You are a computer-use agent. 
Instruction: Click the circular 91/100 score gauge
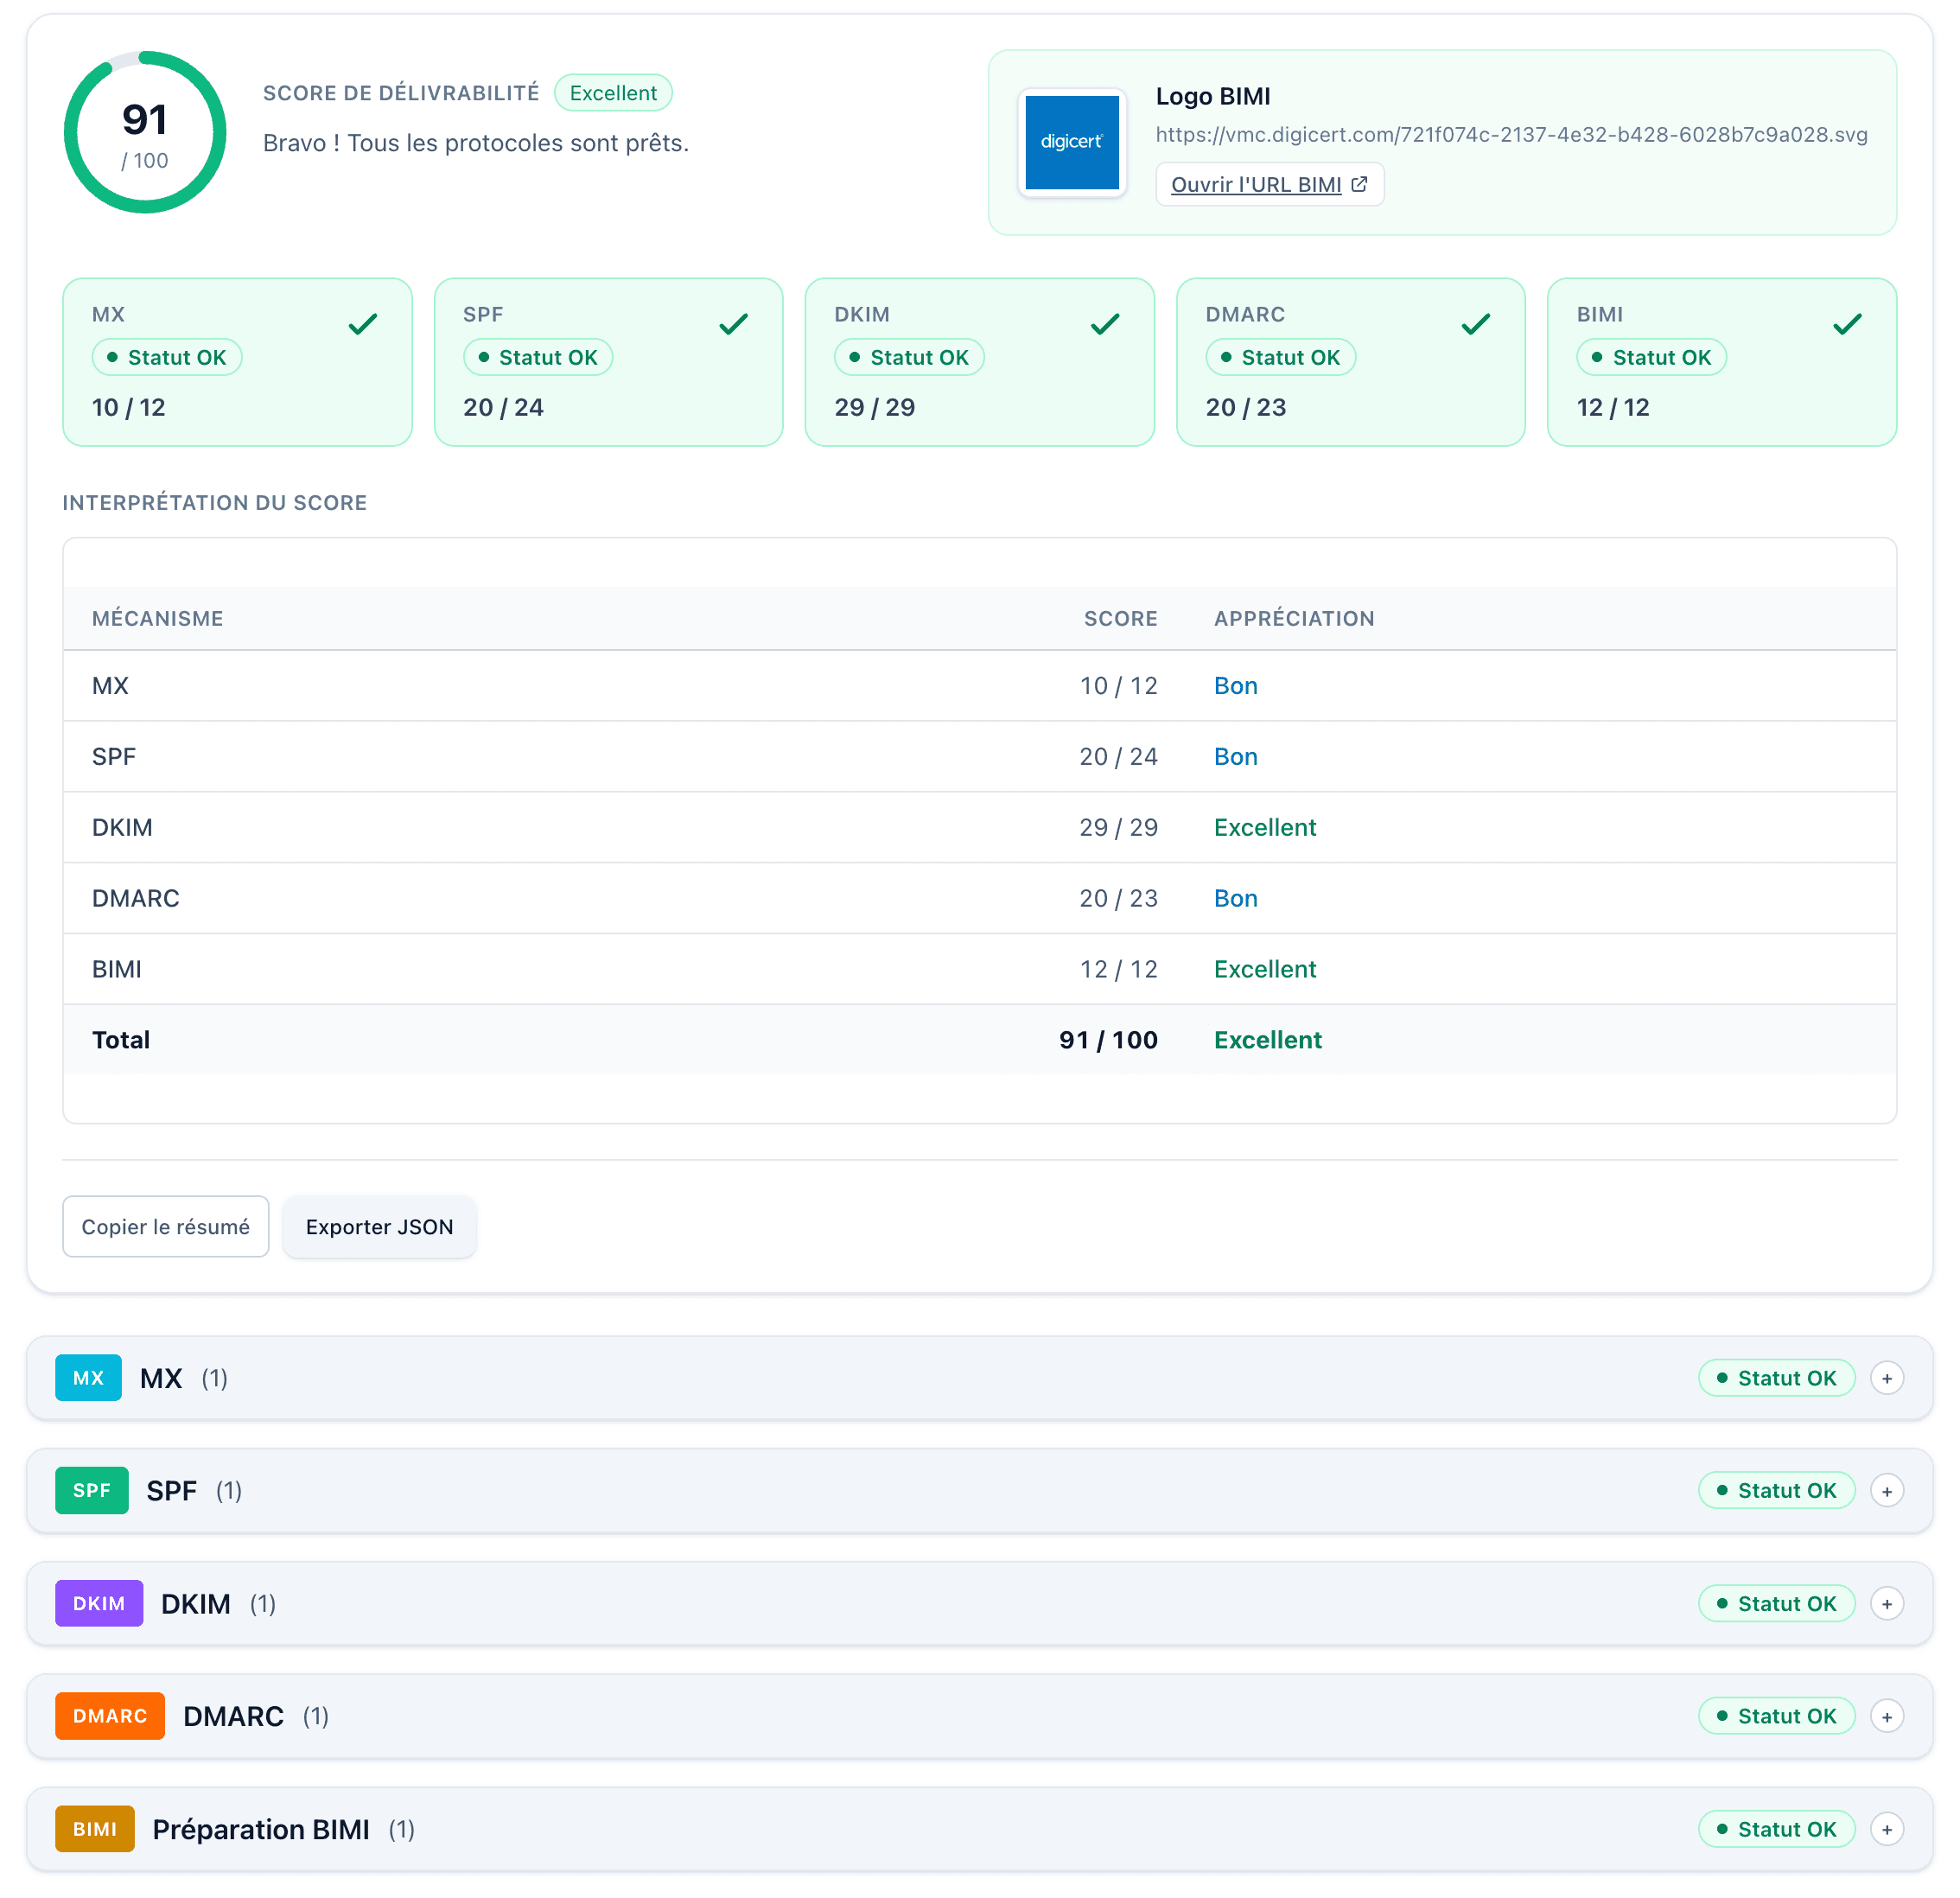coord(145,132)
